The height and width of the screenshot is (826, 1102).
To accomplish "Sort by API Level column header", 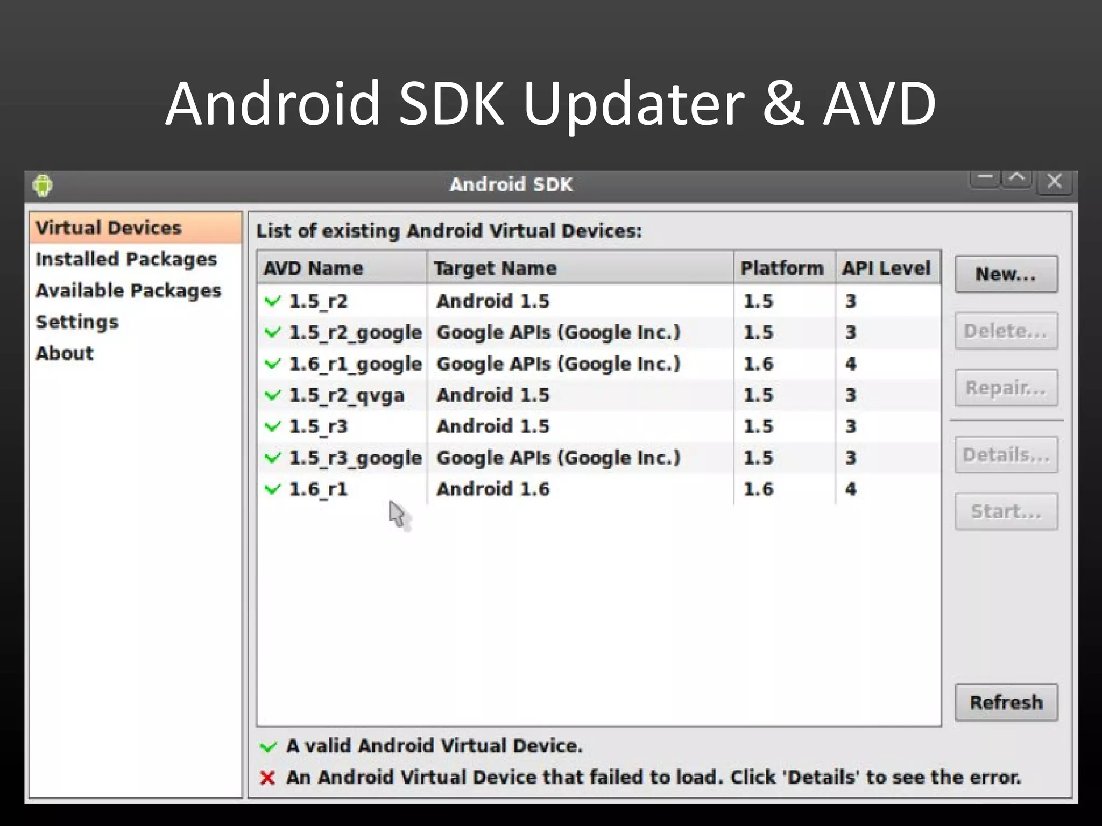I will coord(886,268).
